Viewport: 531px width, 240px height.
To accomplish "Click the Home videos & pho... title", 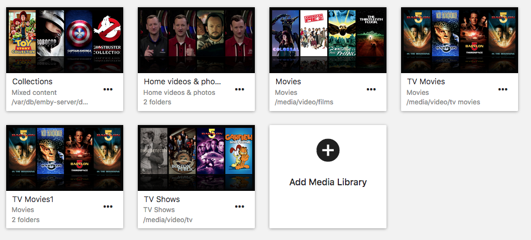I will 183,81.
